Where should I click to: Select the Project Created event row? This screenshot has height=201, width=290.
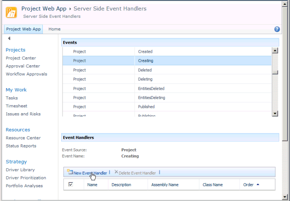[x=167, y=51]
